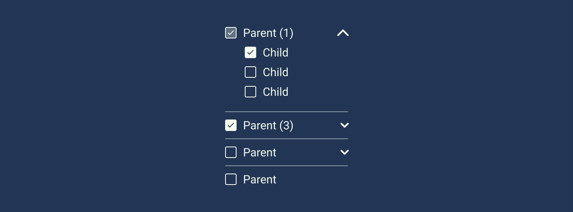Select the second Child label
The height and width of the screenshot is (212, 573).
coord(275,72)
